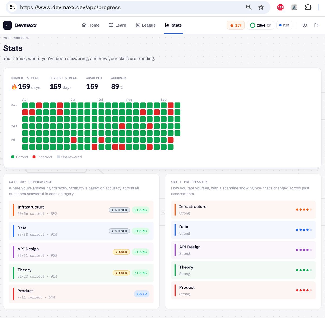This screenshot has height=318, width=325.
Task: Click the Infrastructure SILVER badge
Action: [x=119, y=210]
